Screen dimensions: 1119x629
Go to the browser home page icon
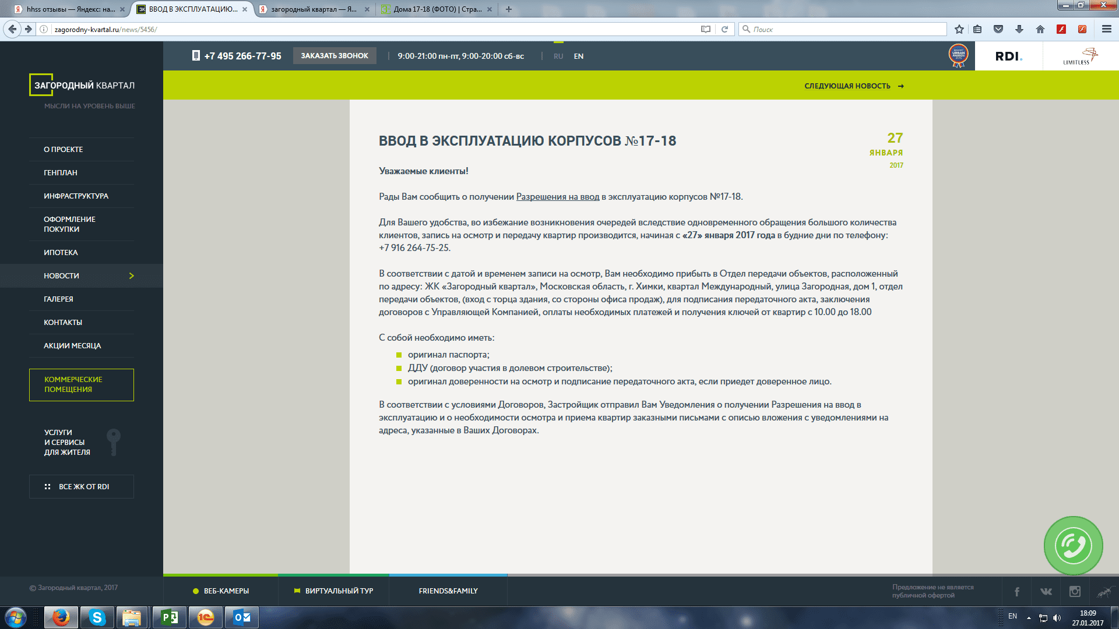pyautogui.click(x=1040, y=29)
